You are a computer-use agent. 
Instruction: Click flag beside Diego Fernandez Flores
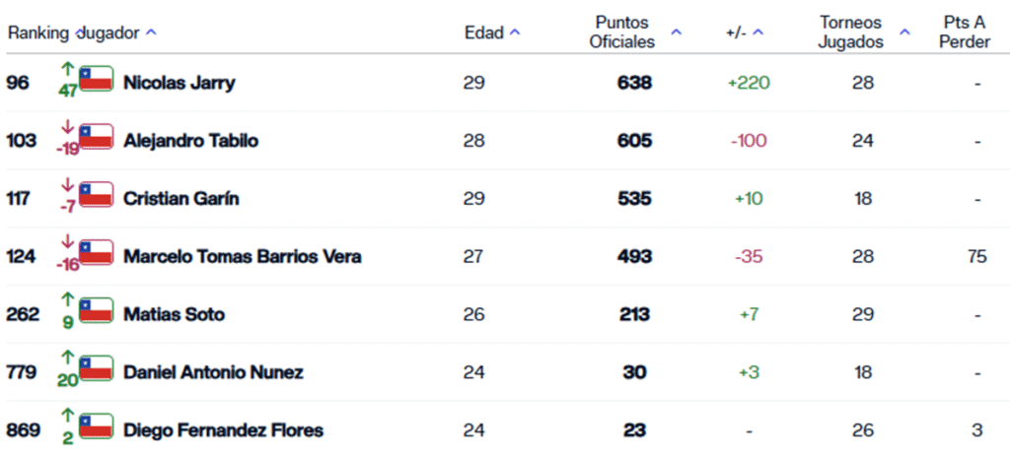[97, 426]
